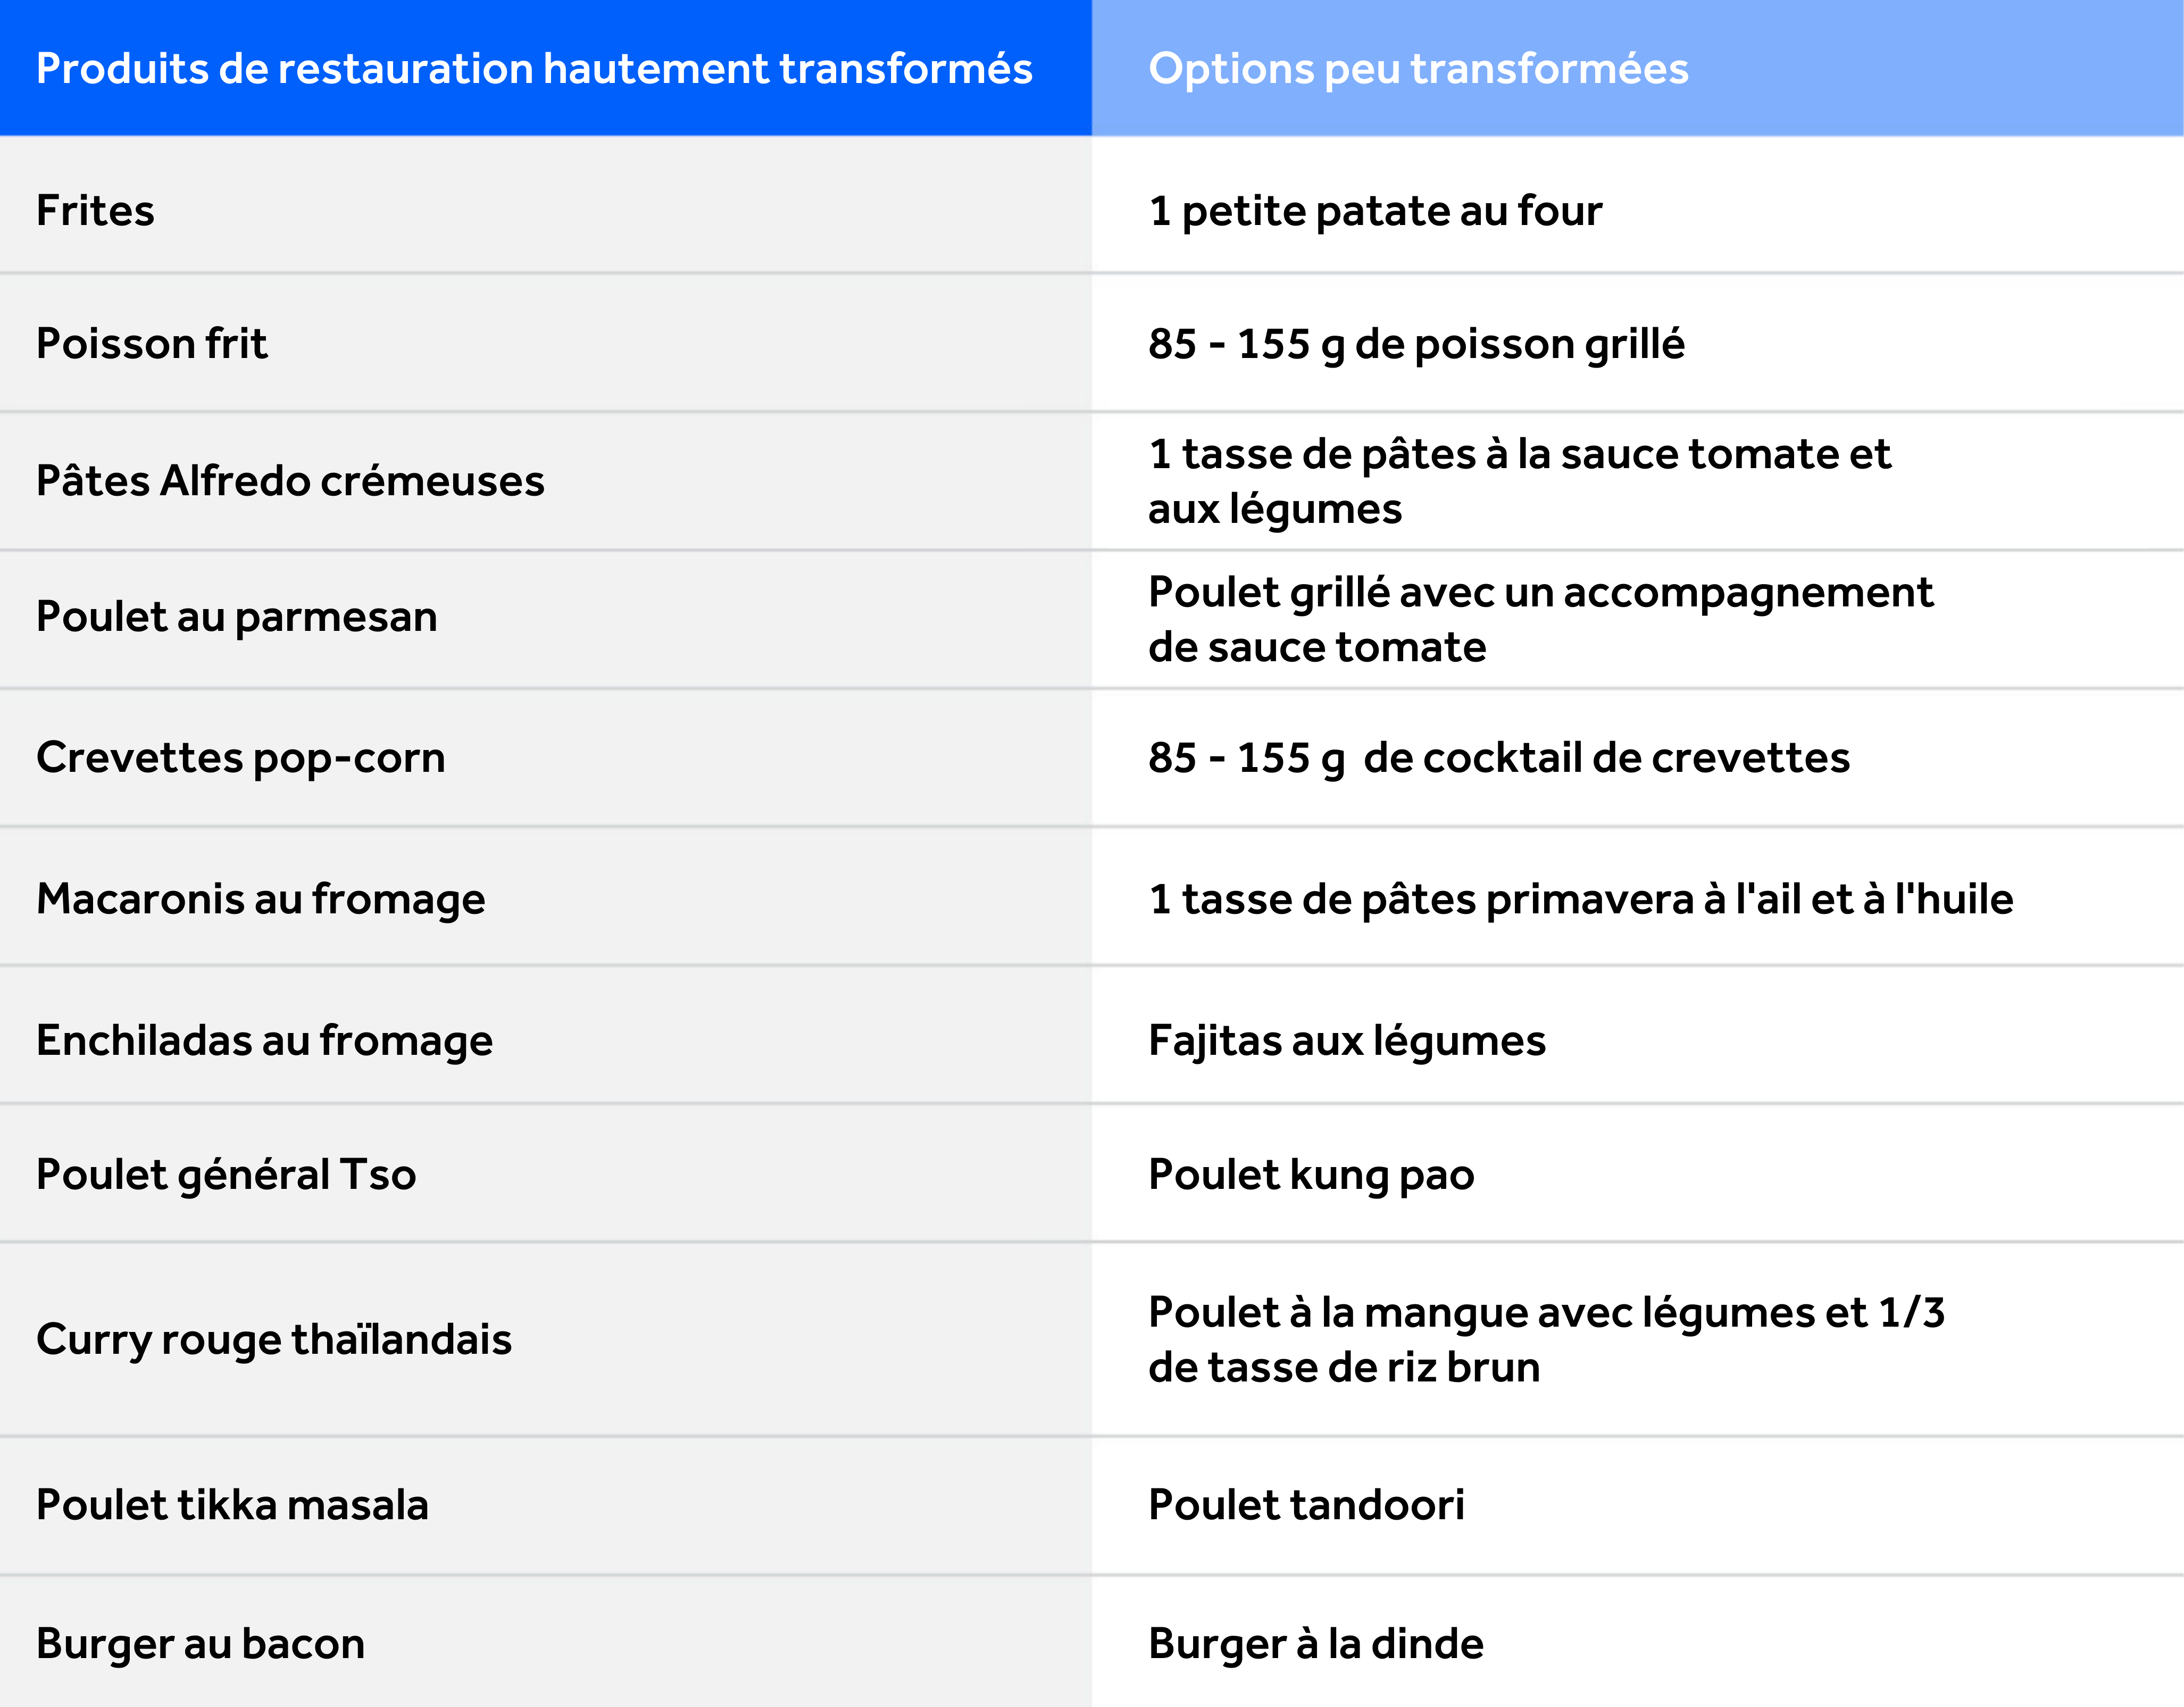The height and width of the screenshot is (1707, 2184).
Task: Select 'Pâtes Alfredo crémeuses' cell
Action: [x=290, y=480]
